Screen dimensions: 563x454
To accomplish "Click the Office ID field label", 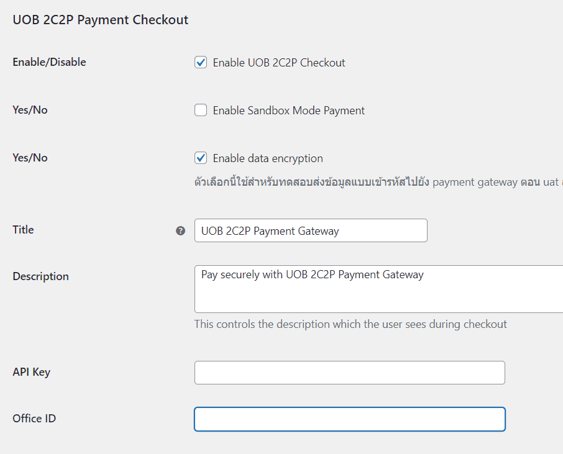I will 34,419.
